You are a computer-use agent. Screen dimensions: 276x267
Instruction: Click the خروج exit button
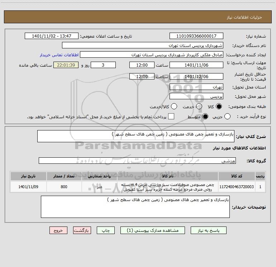point(58,230)
